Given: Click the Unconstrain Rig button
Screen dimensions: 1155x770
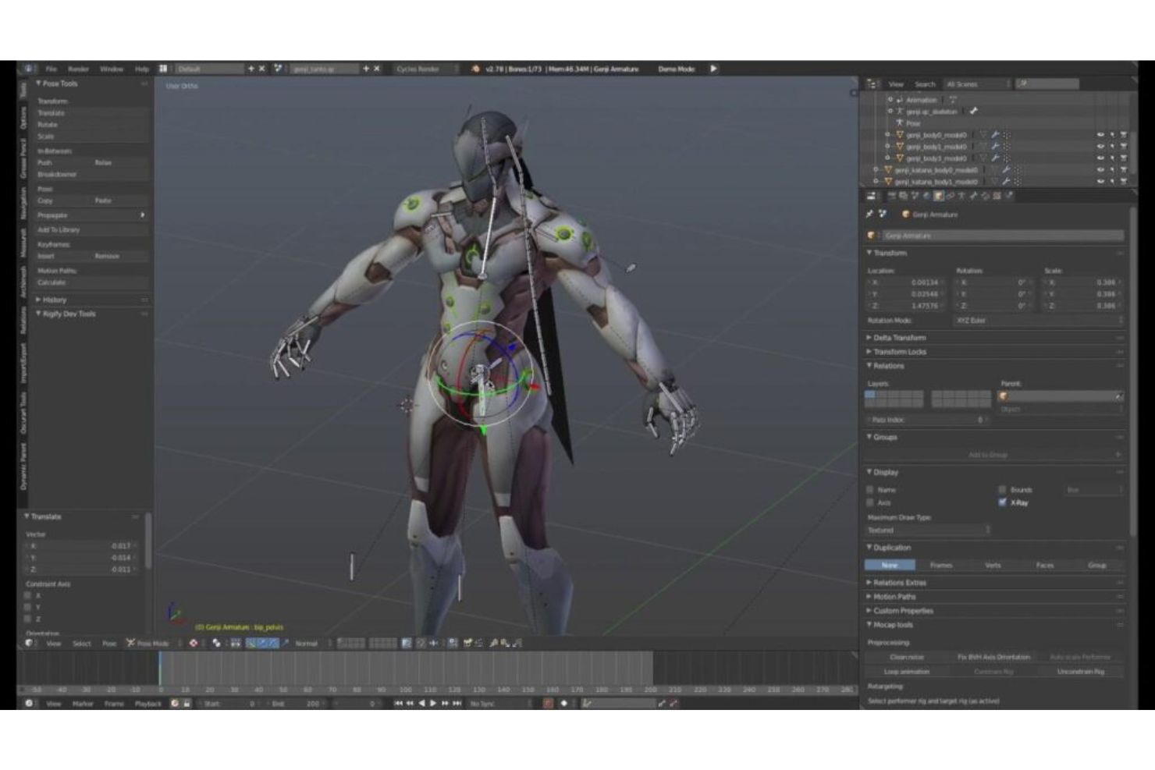Looking at the screenshot, I should (x=1080, y=671).
